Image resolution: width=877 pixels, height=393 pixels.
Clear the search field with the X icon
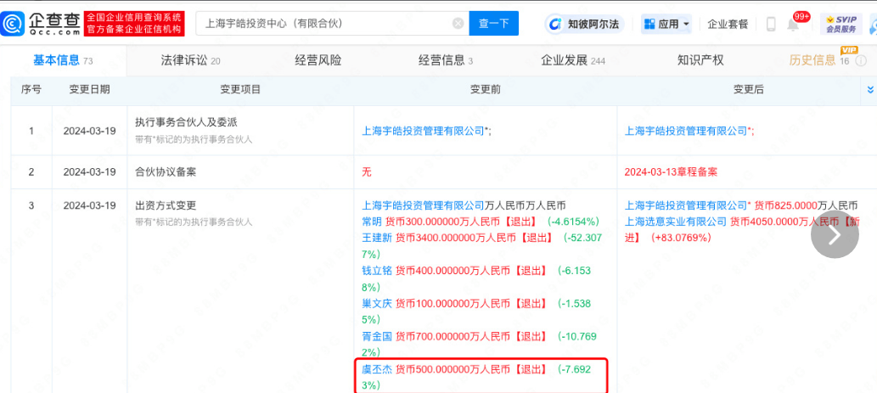point(458,24)
